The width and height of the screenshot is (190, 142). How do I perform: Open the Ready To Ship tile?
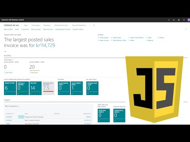10,88
